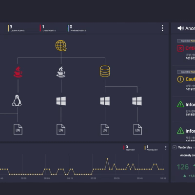Click the speaker icon in Anomaly panel
Viewport: 195px width, 195px height.
(180, 28)
